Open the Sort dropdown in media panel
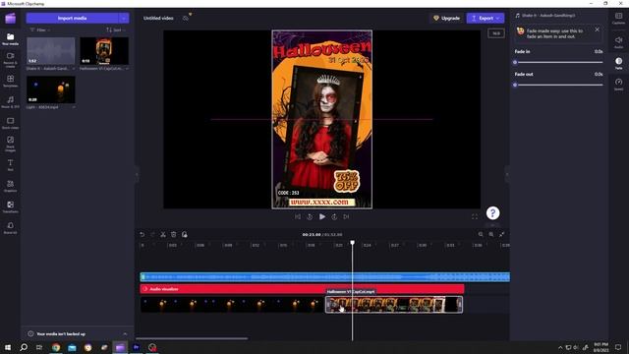Image resolution: width=629 pixels, height=354 pixels. (x=116, y=30)
